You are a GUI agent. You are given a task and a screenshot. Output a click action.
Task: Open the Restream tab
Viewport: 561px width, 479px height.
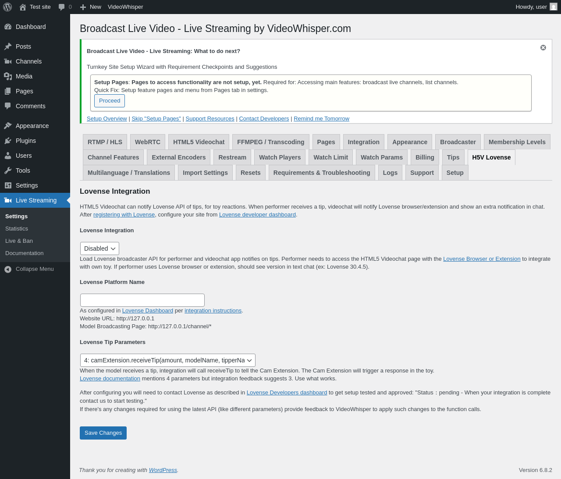232,157
